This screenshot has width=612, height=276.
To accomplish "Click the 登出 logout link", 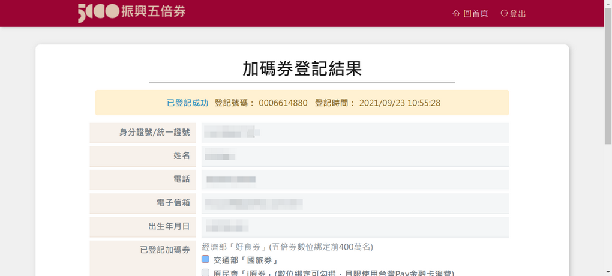I will [513, 13].
